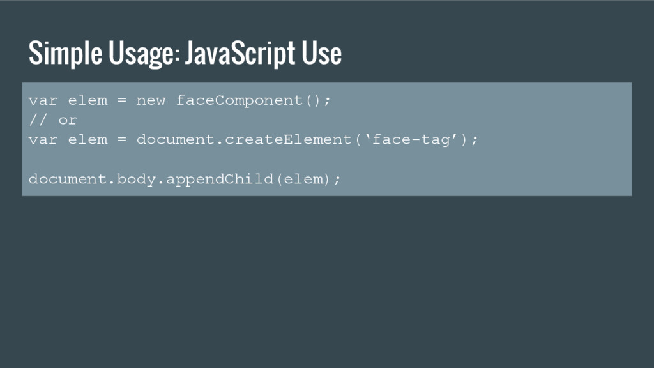Click "appendChild" in the last code line

coord(220,180)
